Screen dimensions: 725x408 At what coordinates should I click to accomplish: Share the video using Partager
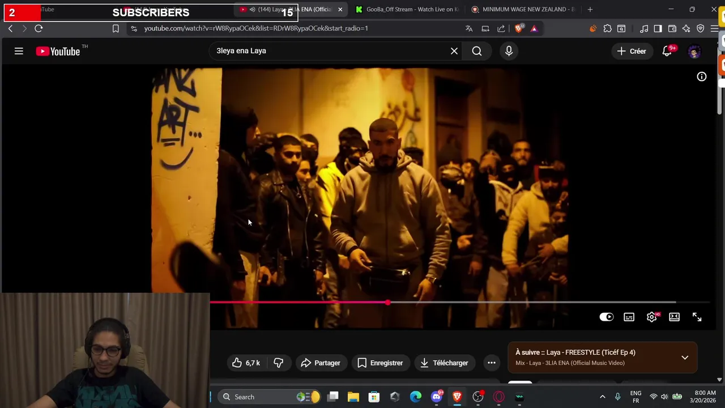point(321,363)
